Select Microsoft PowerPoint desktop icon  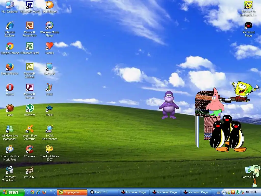pos(30,29)
